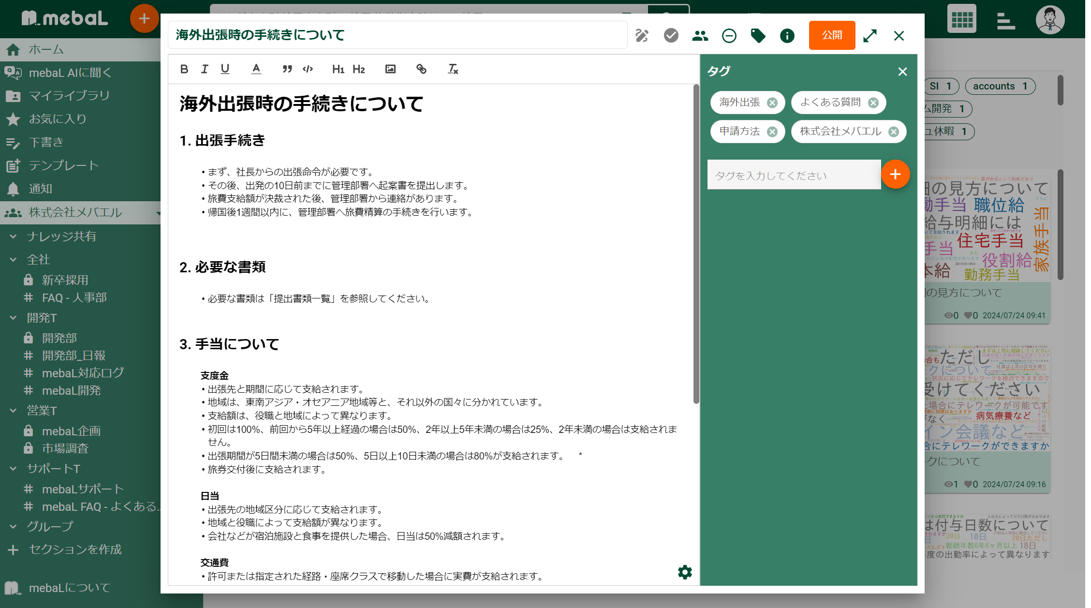Go to ホーム in the sidebar

click(45, 49)
